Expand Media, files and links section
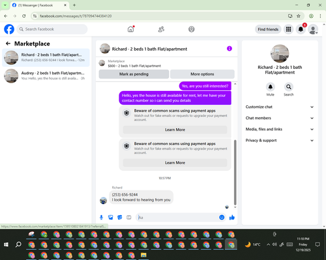 point(280,129)
